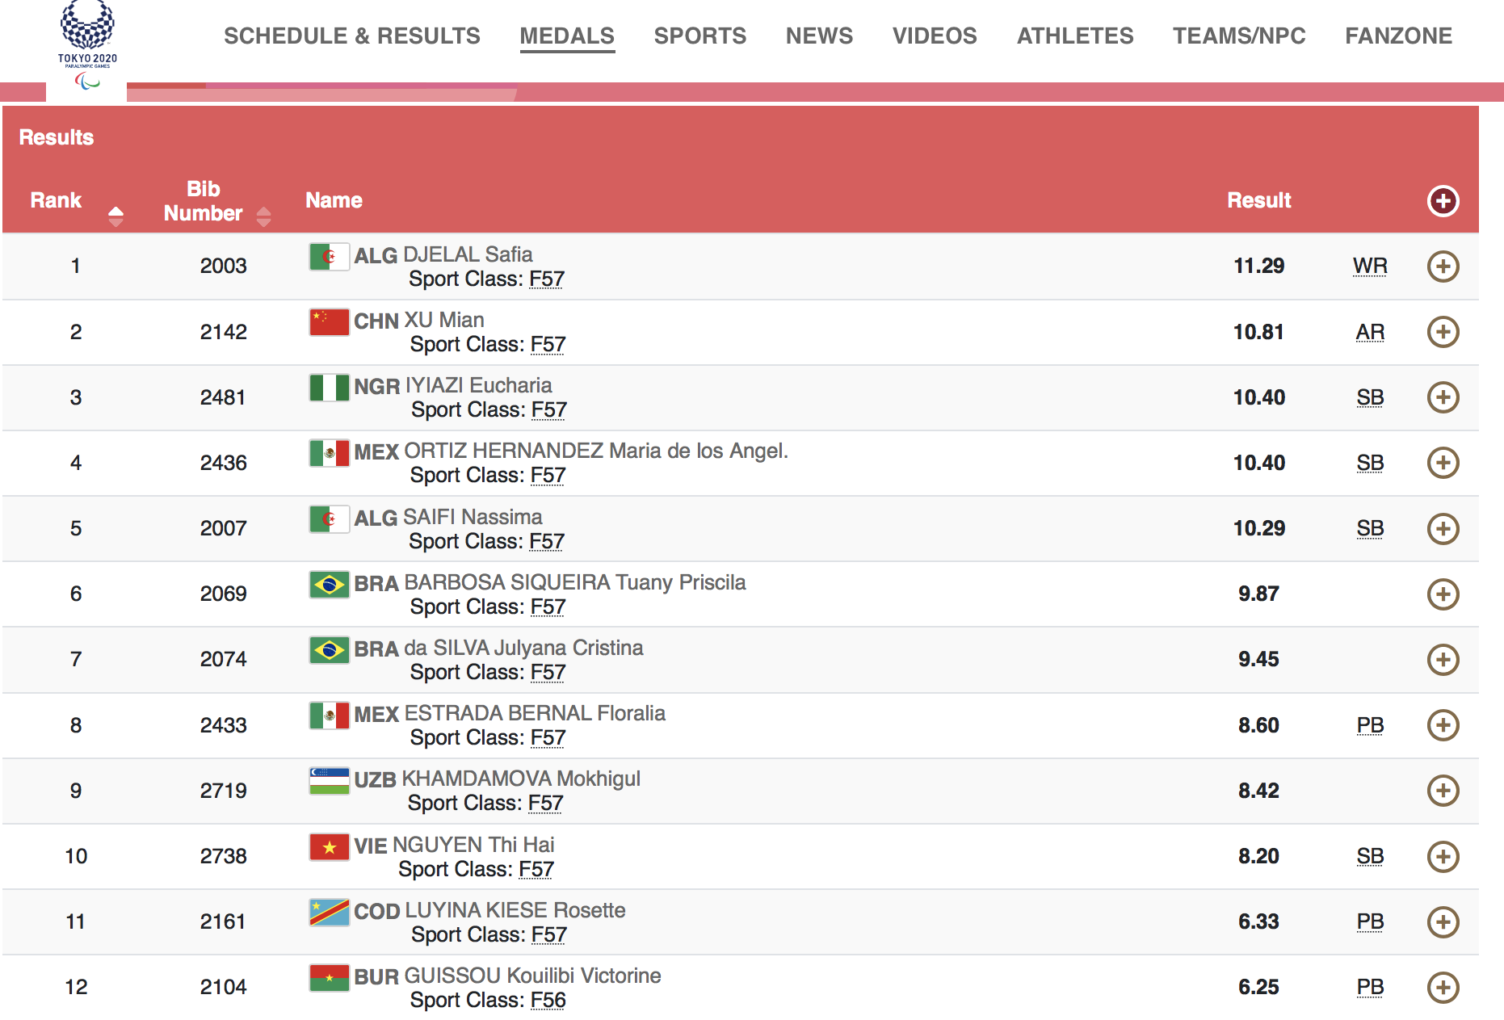Expand all rows with header plus icon

click(1443, 201)
